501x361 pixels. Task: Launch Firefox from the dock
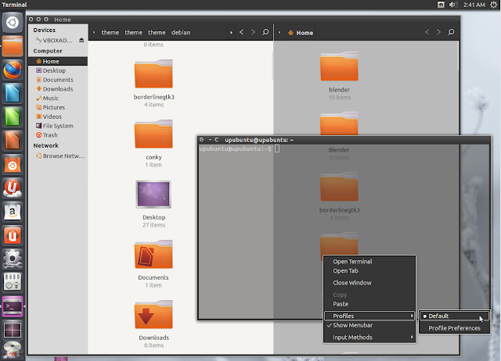(x=13, y=70)
